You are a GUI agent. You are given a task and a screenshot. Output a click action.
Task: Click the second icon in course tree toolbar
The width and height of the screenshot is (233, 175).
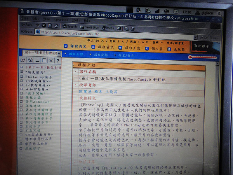(30, 60)
